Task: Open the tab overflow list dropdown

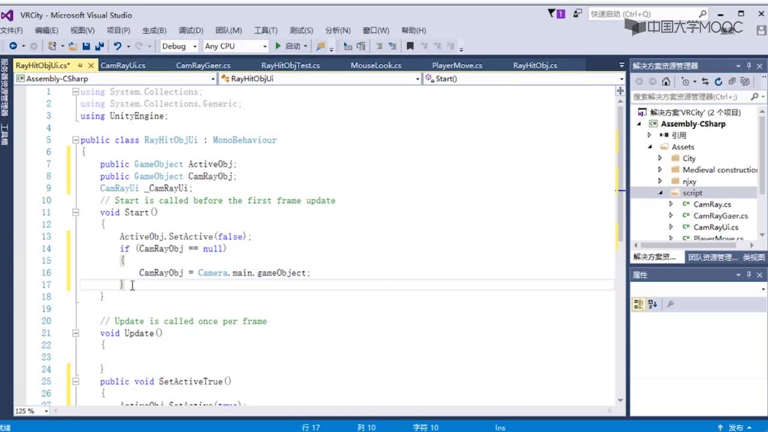Action: (x=621, y=65)
